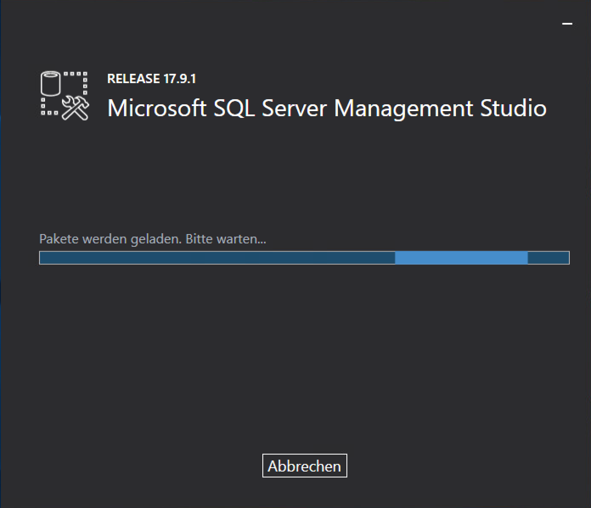Click the word Management in the title
Screen dimensions: 591x508
coord(403,108)
